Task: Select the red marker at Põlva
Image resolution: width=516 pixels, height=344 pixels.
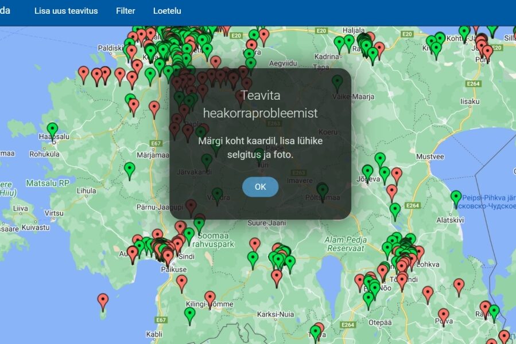Action: (x=443, y=315)
